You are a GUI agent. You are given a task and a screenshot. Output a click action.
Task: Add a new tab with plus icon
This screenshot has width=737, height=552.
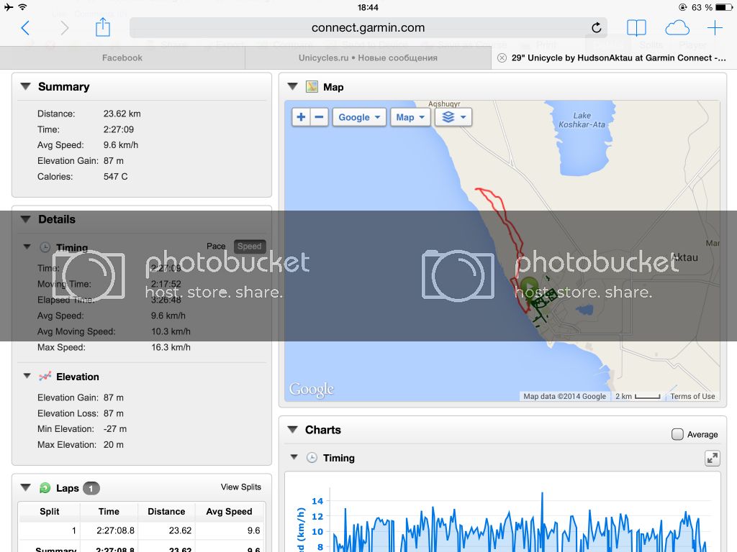[x=715, y=28]
